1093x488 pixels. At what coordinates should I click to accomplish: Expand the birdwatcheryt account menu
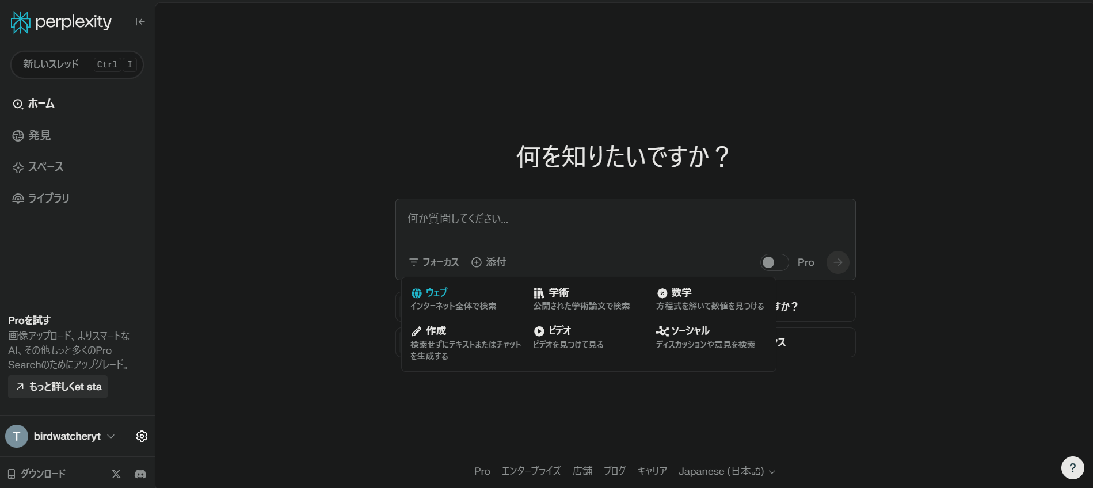pyautogui.click(x=75, y=436)
